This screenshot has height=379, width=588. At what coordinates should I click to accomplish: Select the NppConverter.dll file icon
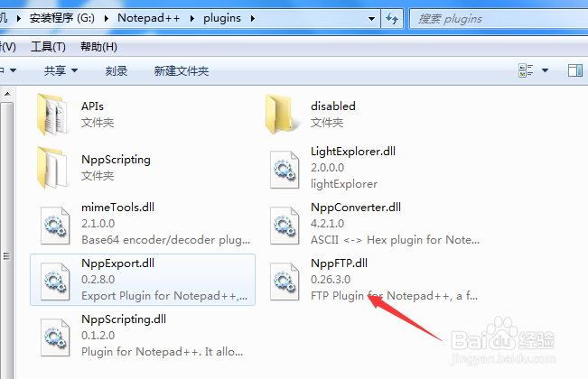(285, 226)
